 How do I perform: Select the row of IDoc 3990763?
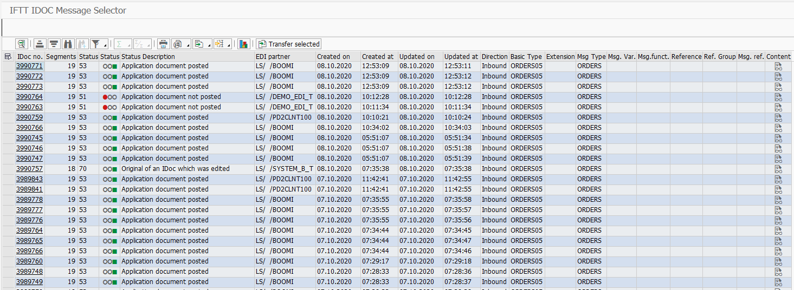(8, 107)
